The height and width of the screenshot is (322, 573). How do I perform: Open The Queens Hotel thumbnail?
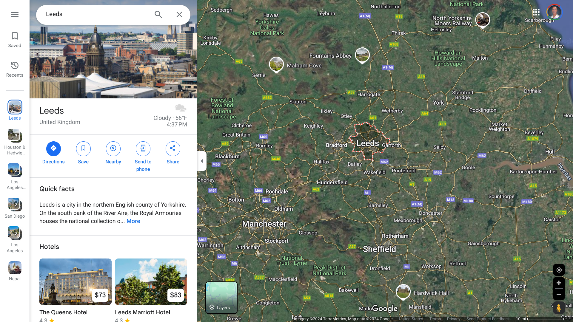(76, 282)
